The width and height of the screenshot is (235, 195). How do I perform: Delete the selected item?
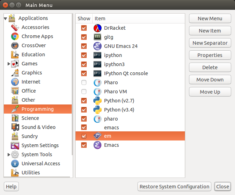point(210,67)
